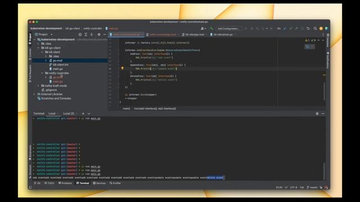360x202 pixels.
Task: Hide the Project panel with minus icon
Action: tap(105, 34)
